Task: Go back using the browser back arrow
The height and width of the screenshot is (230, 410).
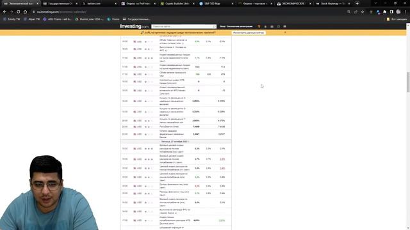Action: (4, 11)
